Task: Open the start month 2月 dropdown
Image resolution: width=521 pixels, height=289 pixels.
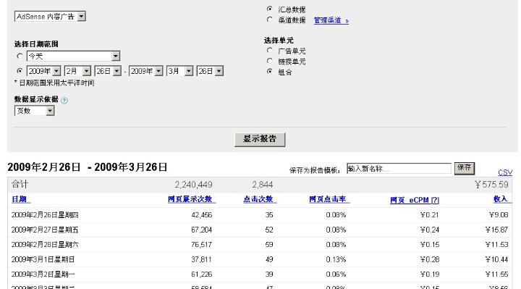Action: coord(77,71)
